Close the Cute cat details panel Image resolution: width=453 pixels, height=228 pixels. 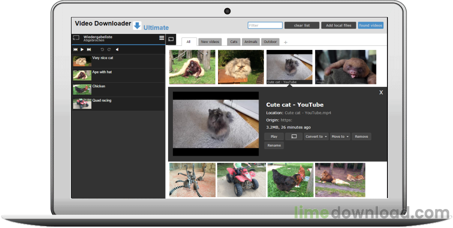pos(381,92)
